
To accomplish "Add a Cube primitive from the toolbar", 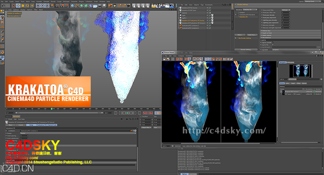I will 72,6.
